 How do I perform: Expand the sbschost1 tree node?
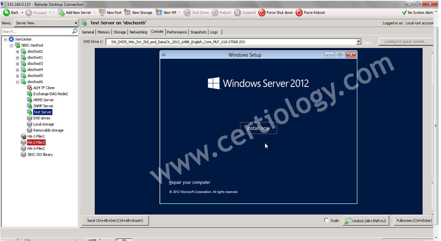(18, 58)
